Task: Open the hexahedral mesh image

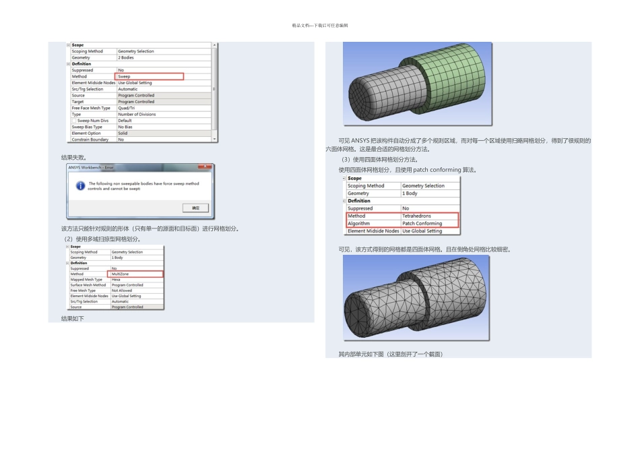Action: coord(418,84)
